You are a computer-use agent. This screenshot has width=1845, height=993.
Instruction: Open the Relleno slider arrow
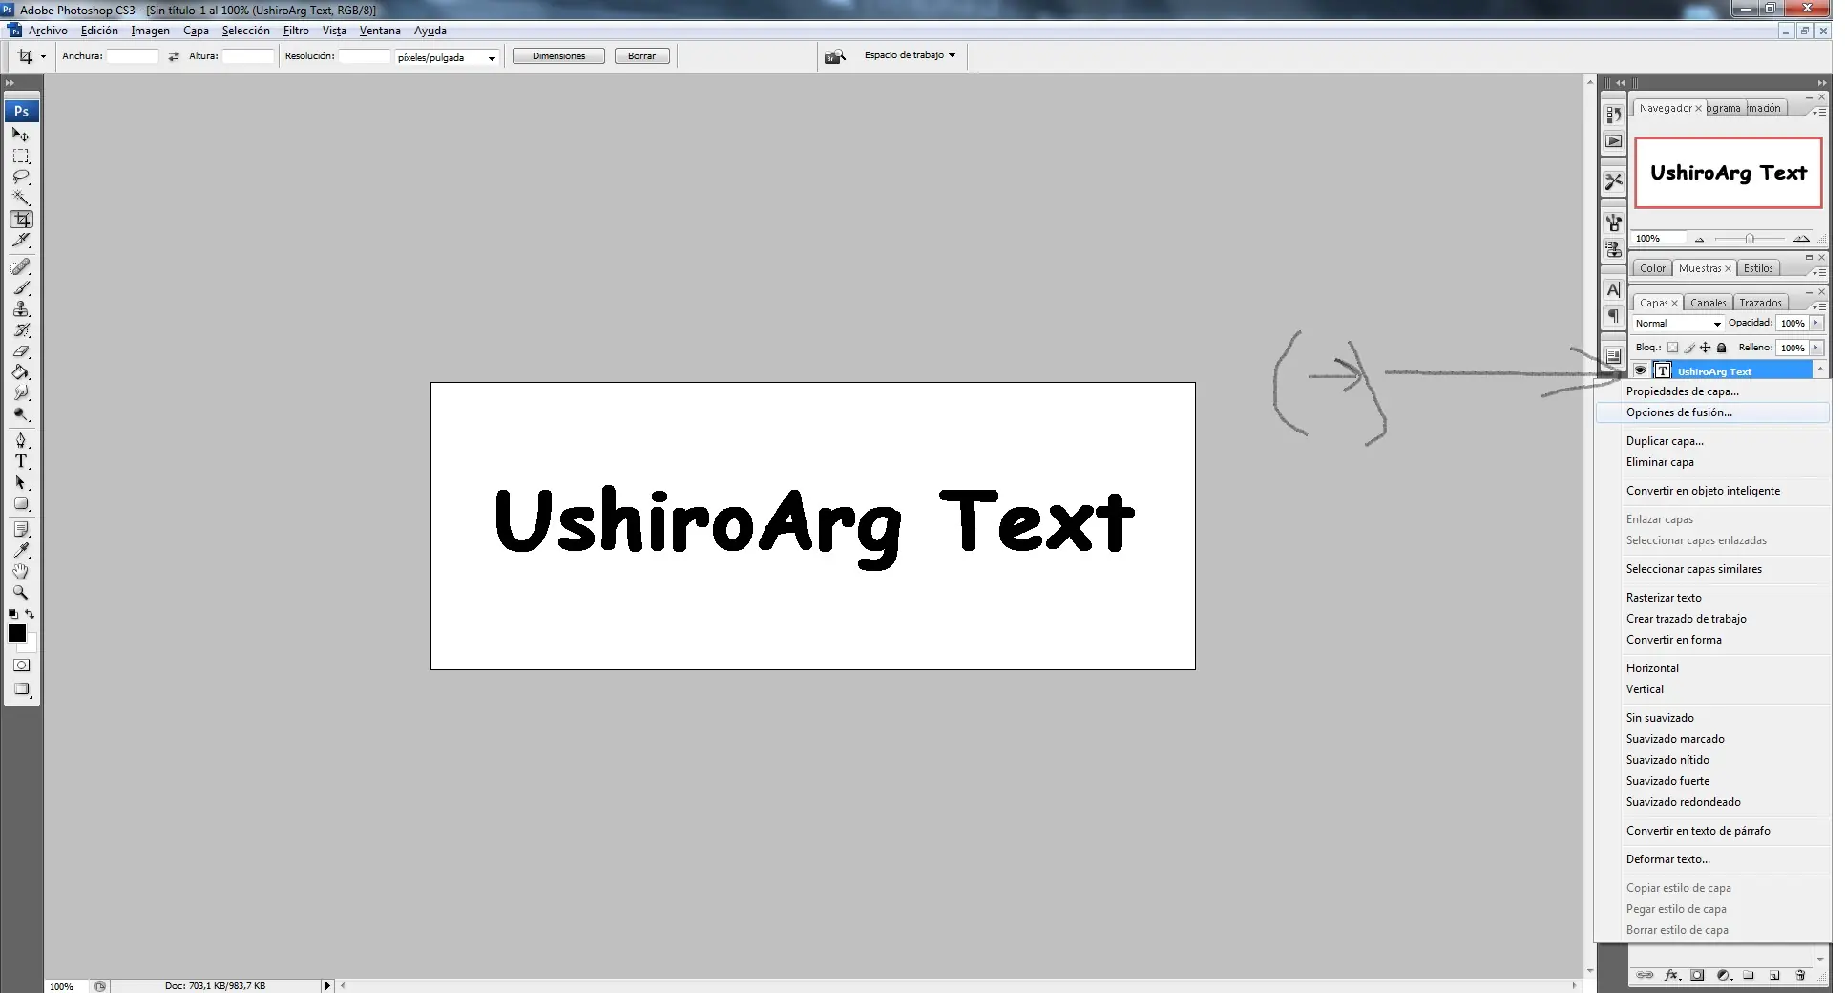click(1815, 348)
